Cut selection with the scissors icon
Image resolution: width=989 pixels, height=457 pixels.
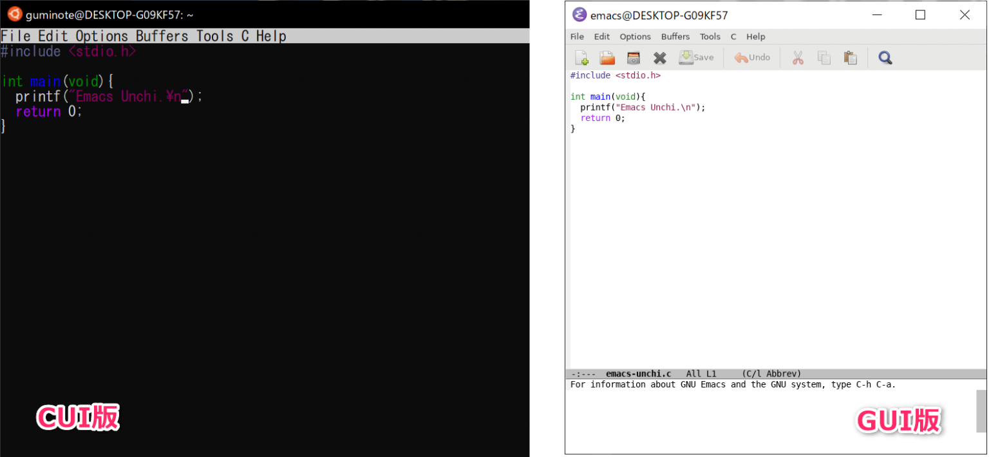coord(798,57)
